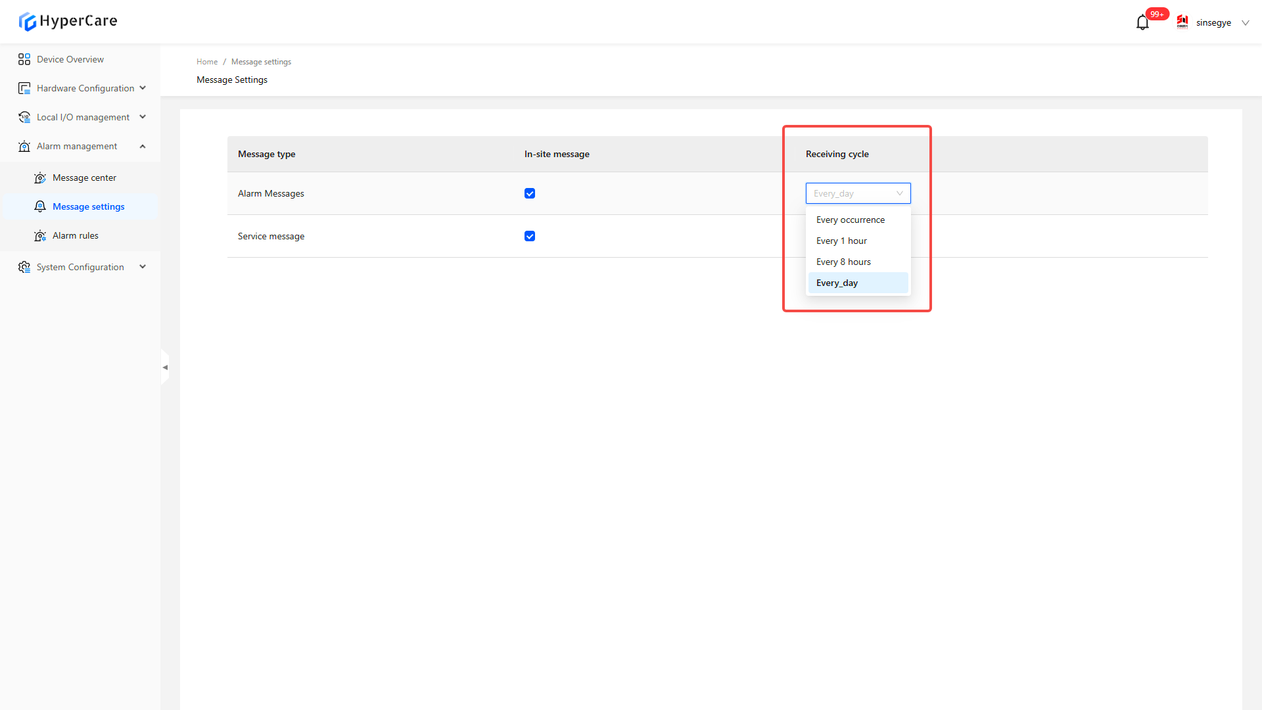Expand the System Configuration chevron
This screenshot has width=1262, height=710.
pos(143,267)
